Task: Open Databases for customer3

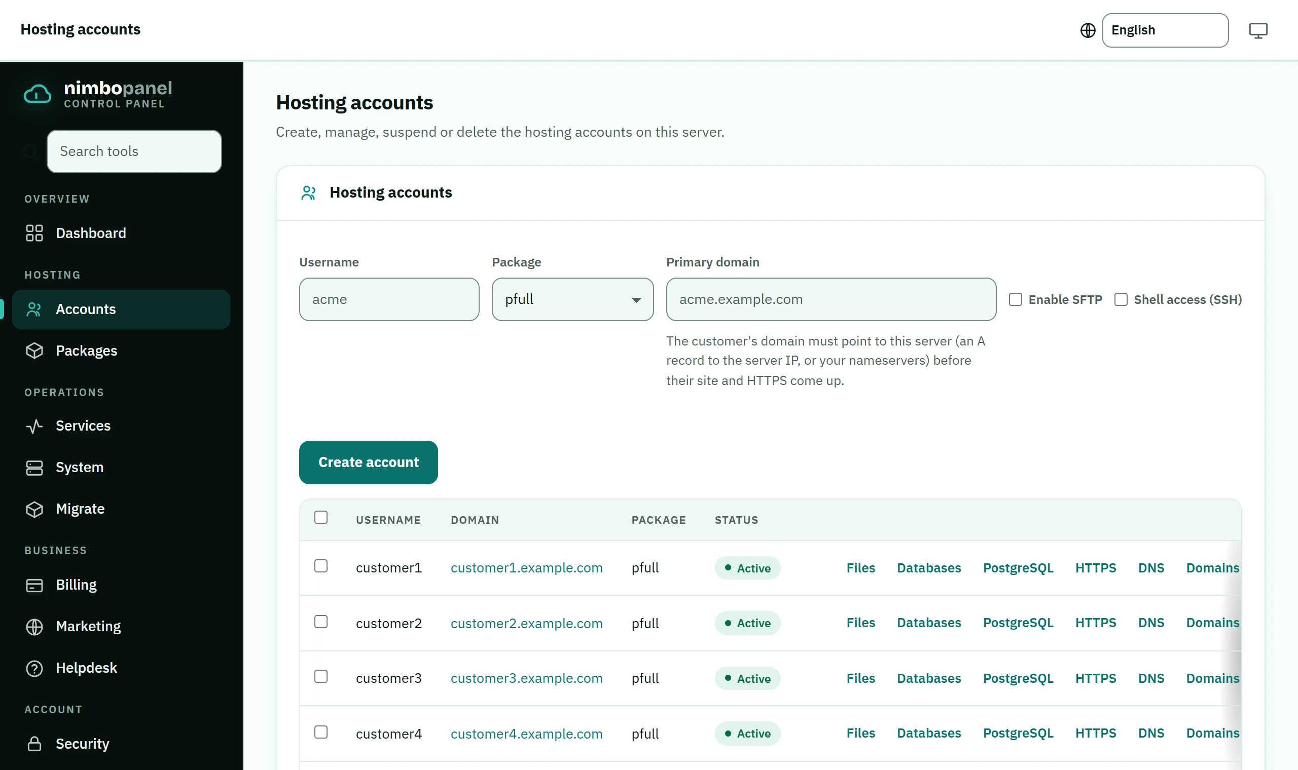Action: (929, 678)
